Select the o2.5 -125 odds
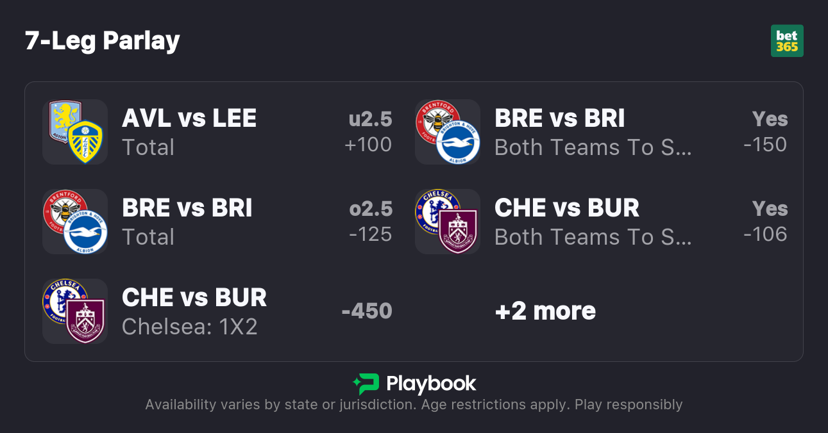 point(370,222)
